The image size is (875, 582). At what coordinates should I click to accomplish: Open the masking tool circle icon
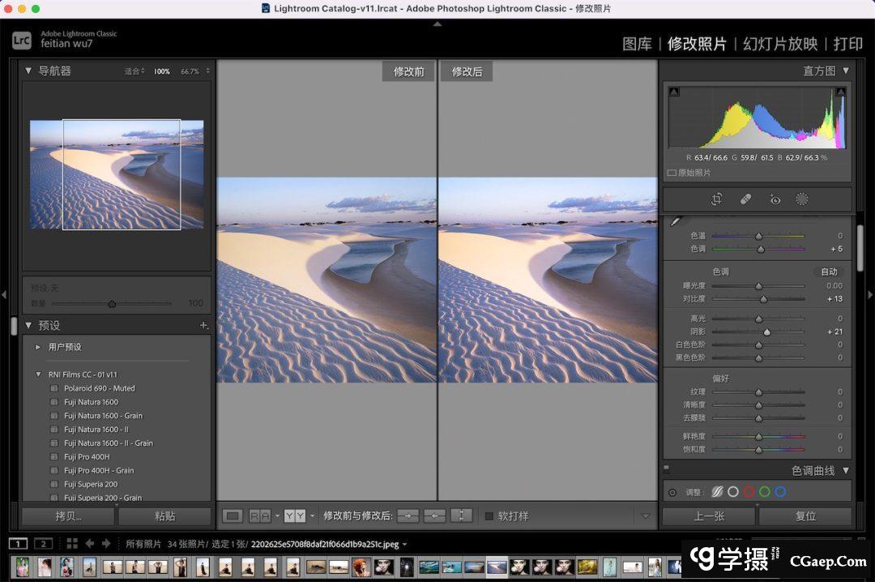point(802,199)
